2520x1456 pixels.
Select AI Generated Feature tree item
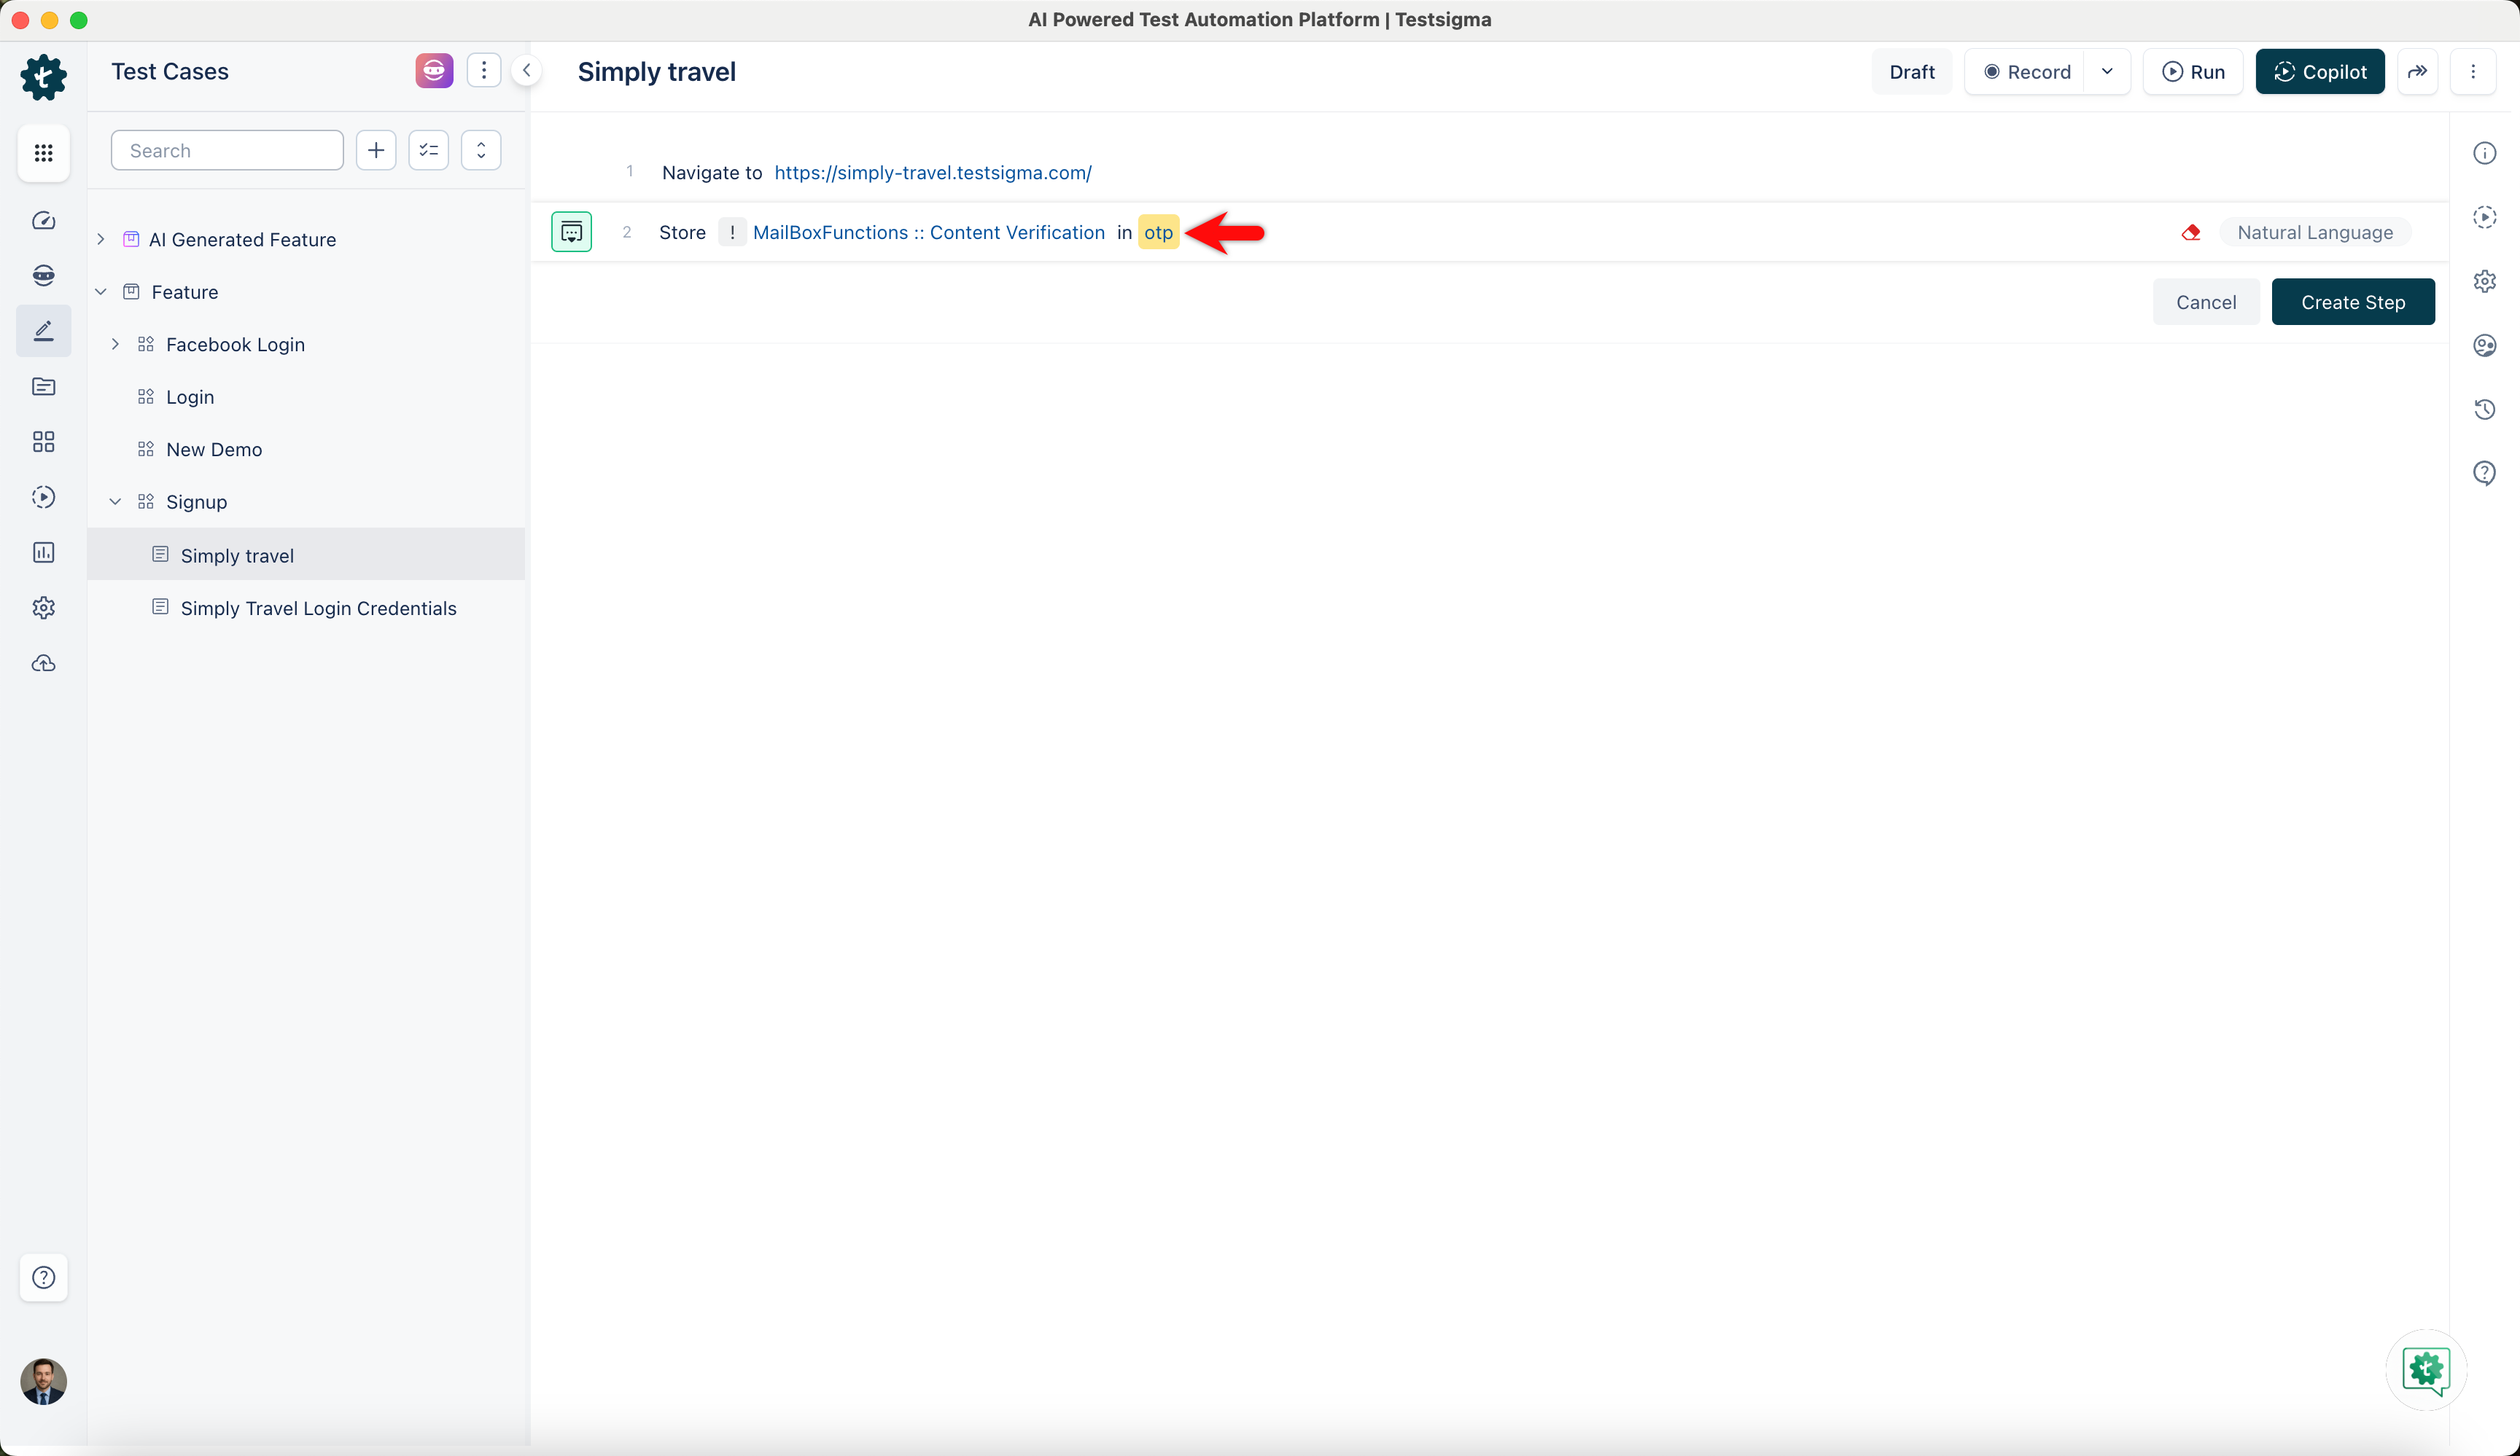(x=242, y=240)
